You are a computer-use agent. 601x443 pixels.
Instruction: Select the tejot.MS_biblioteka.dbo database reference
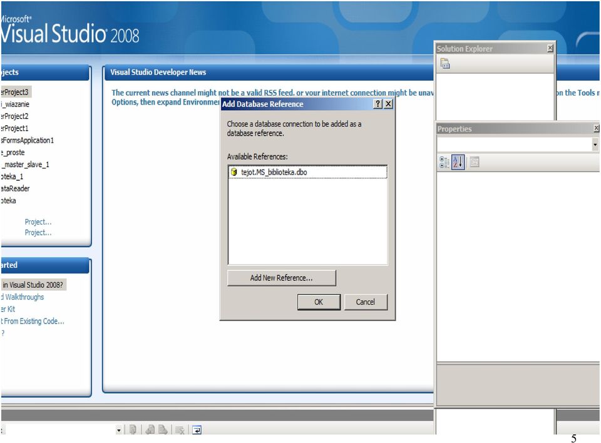(x=307, y=172)
